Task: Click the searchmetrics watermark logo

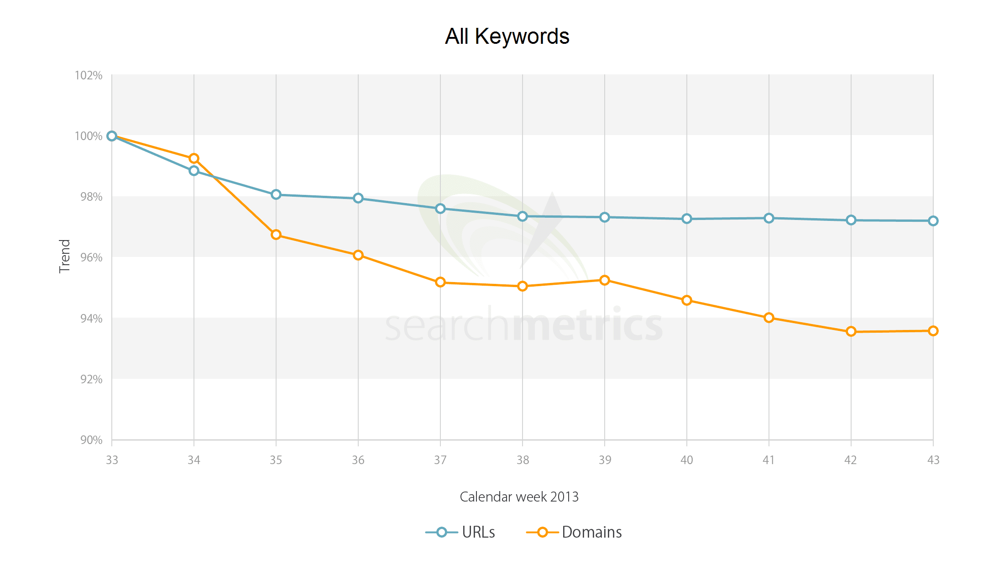Action: (523, 258)
